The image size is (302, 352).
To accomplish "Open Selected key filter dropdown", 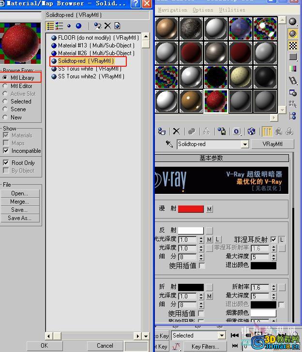I will click(x=222, y=336).
